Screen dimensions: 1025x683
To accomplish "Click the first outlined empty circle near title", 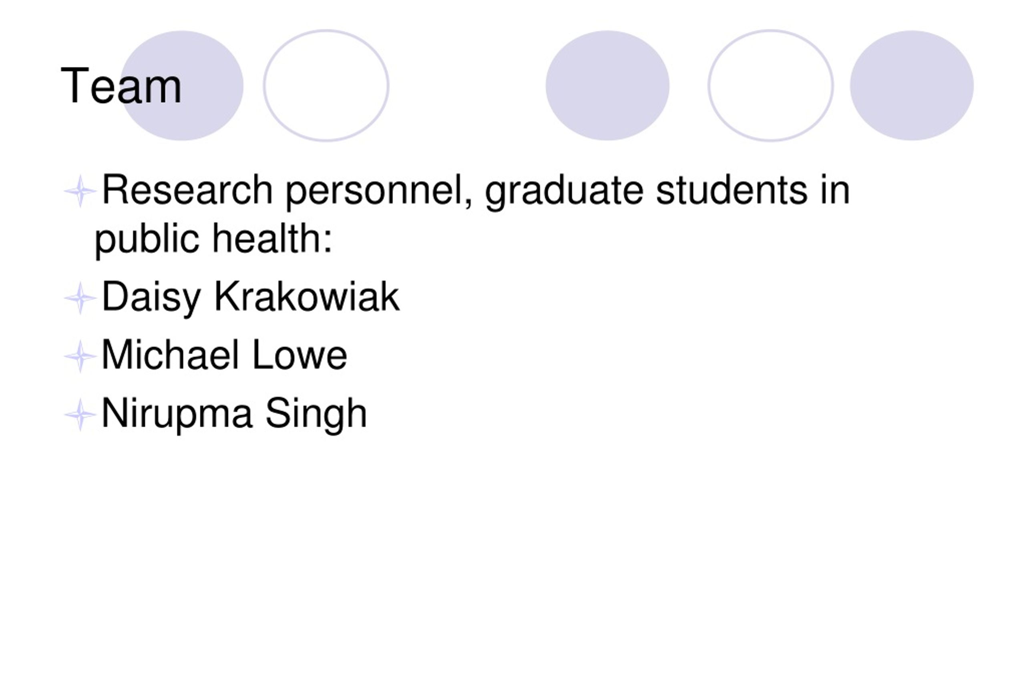I will 326,85.
